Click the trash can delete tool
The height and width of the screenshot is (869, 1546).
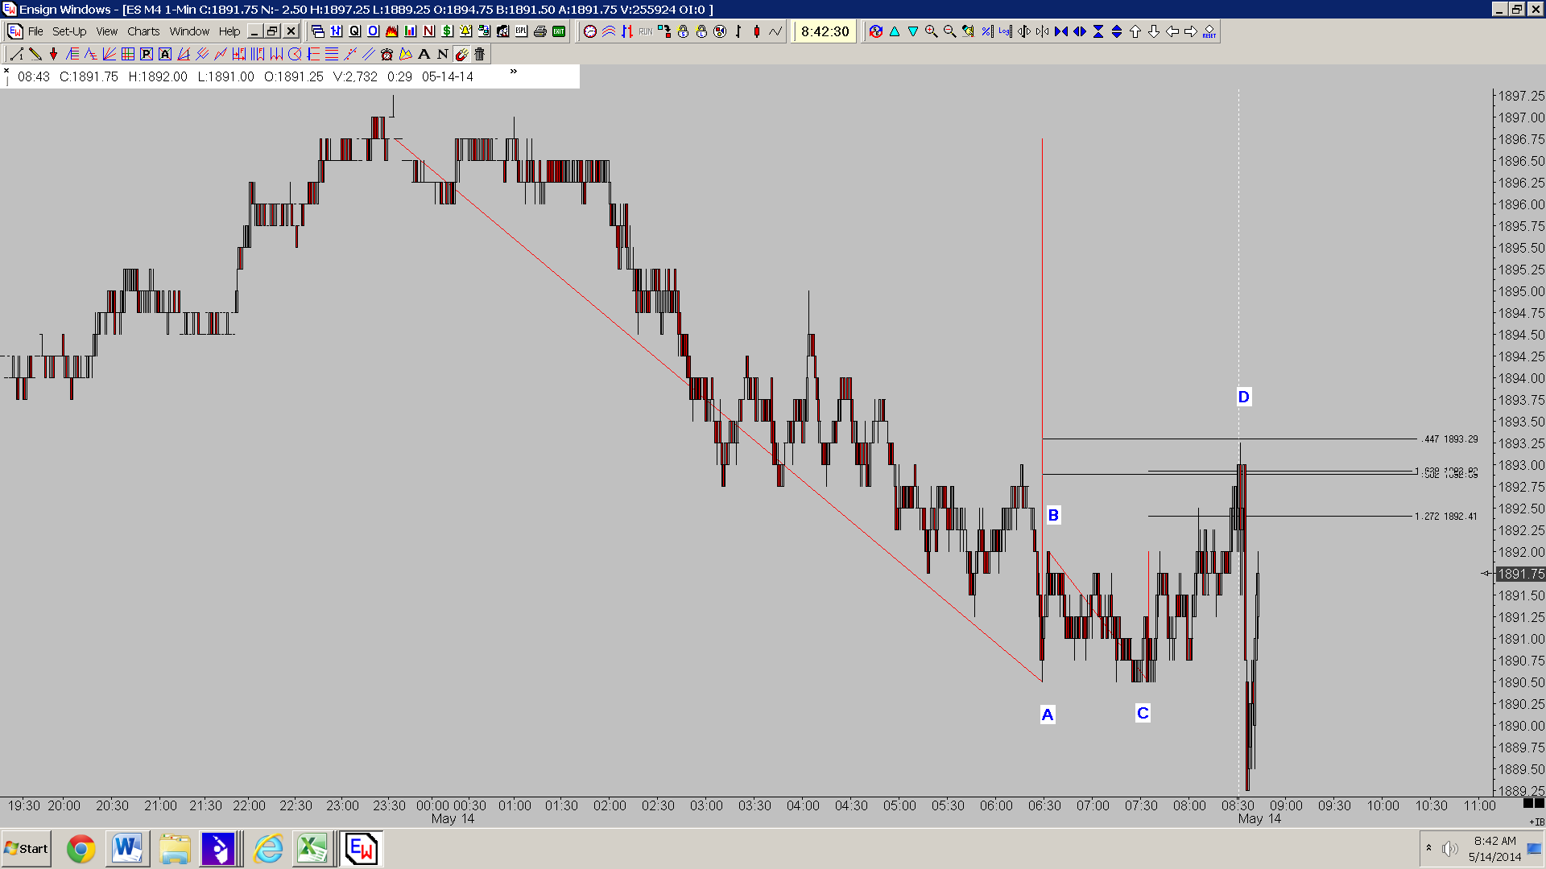(x=480, y=54)
